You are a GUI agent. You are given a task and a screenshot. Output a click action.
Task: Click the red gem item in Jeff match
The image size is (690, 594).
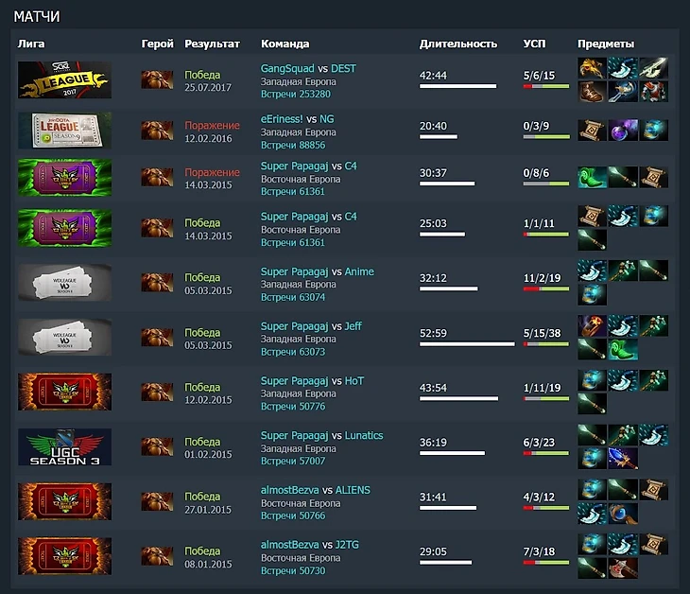click(592, 325)
